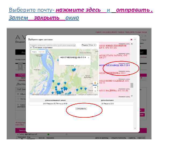
Task: Focus the address search field above the map
Action: [x=53, y=45]
